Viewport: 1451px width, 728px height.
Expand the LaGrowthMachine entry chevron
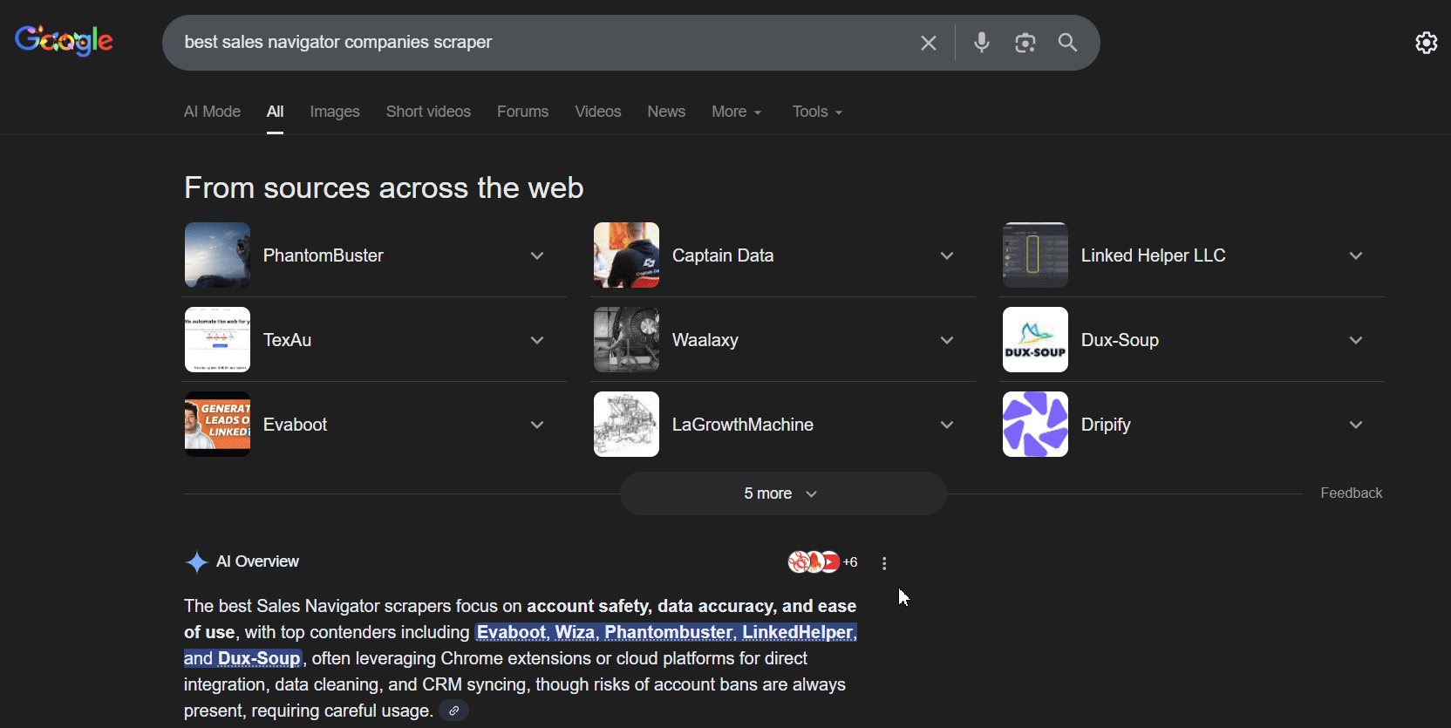click(x=947, y=425)
